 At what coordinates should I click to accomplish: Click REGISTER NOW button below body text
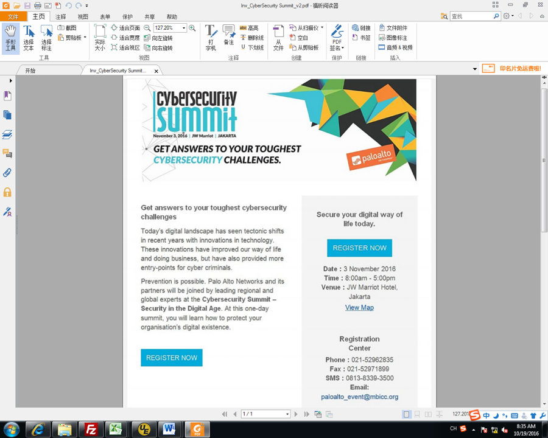click(172, 358)
